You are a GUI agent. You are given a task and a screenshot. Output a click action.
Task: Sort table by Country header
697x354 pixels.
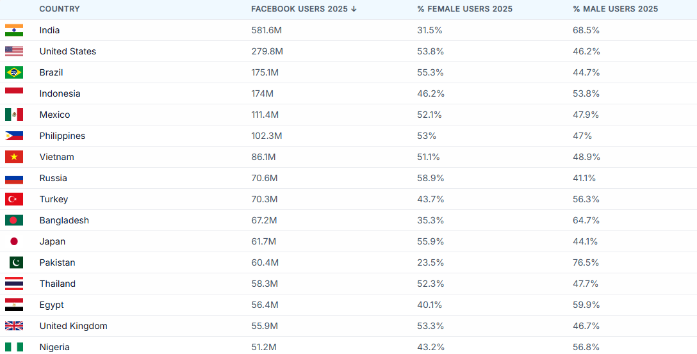[60, 9]
